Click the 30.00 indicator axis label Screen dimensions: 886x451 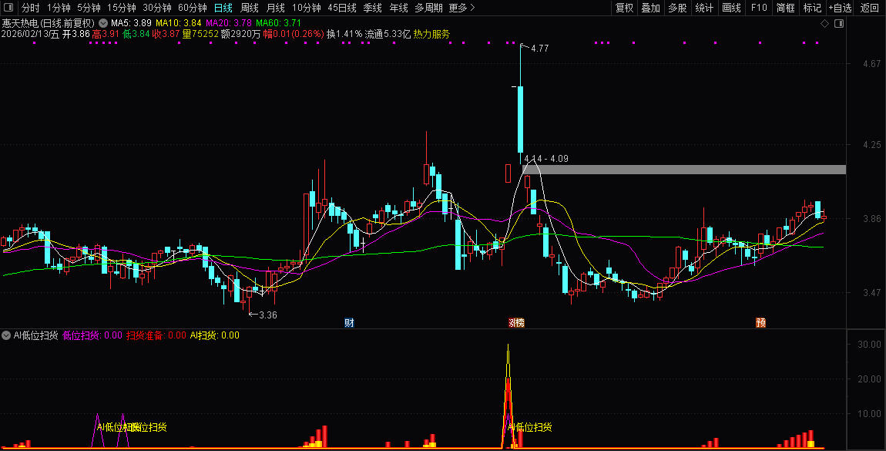pyautogui.click(x=870, y=344)
